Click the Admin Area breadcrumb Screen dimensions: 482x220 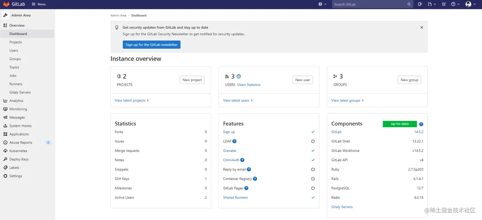118,15
